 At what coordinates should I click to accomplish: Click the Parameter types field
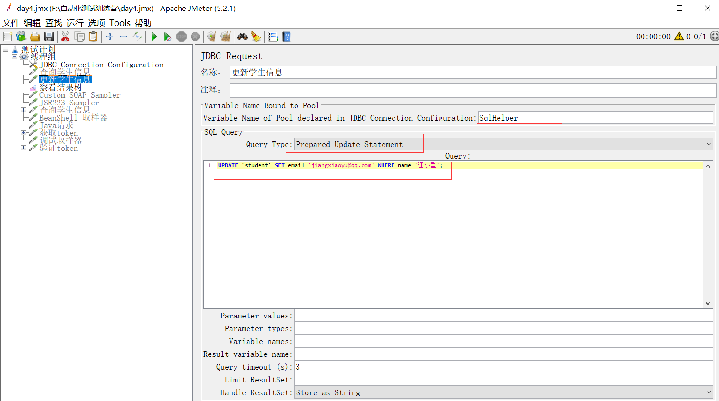coord(504,328)
